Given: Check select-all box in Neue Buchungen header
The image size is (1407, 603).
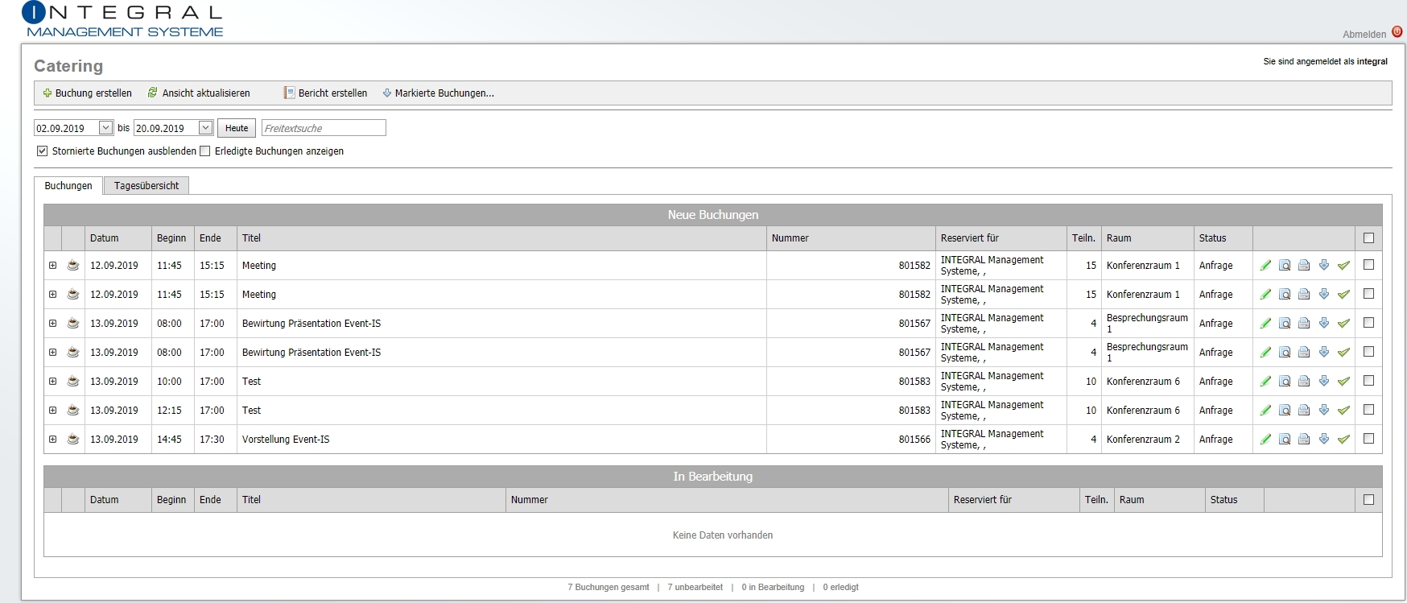Looking at the screenshot, I should [1368, 238].
